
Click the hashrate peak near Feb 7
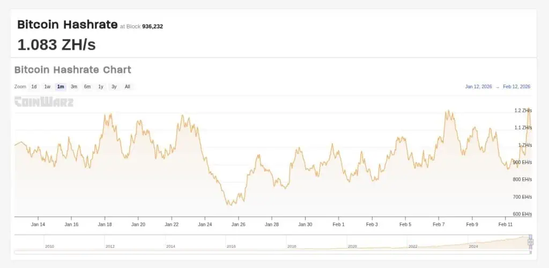[x=447, y=112]
